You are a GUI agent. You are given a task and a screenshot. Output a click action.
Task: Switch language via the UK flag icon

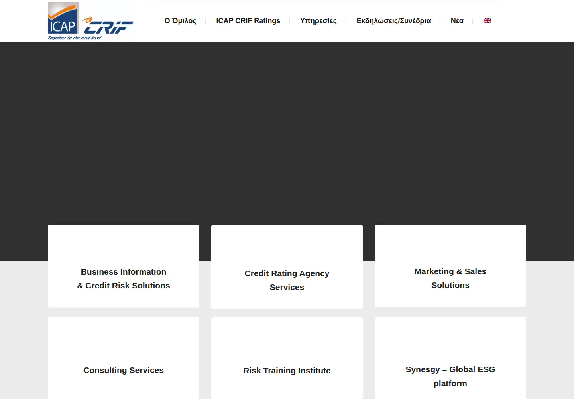[487, 21]
